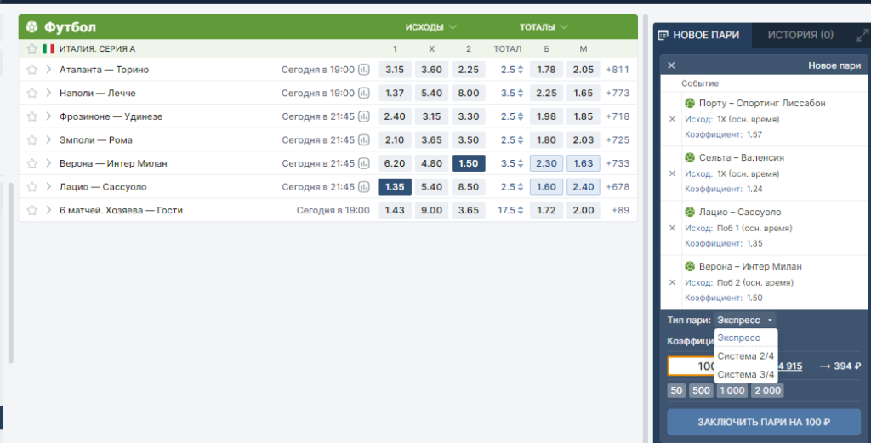Expand the Аталанта — Торино row chevron
The height and width of the screenshot is (443, 871).
coord(48,70)
